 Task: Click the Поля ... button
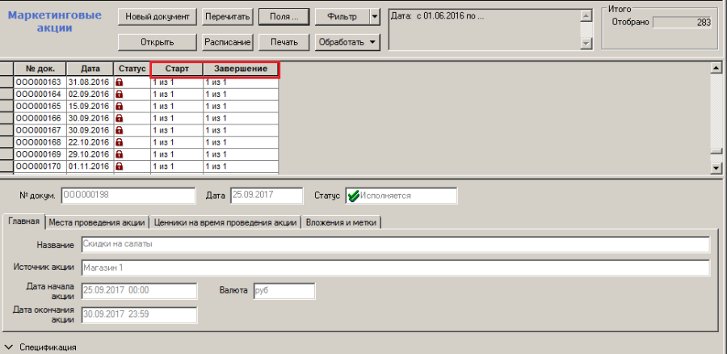284,17
